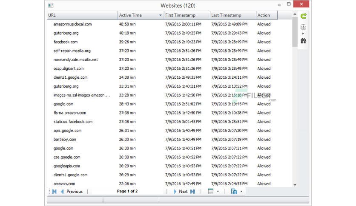Click the list view layout icon
This screenshot has width=356, height=206.
[211, 192]
